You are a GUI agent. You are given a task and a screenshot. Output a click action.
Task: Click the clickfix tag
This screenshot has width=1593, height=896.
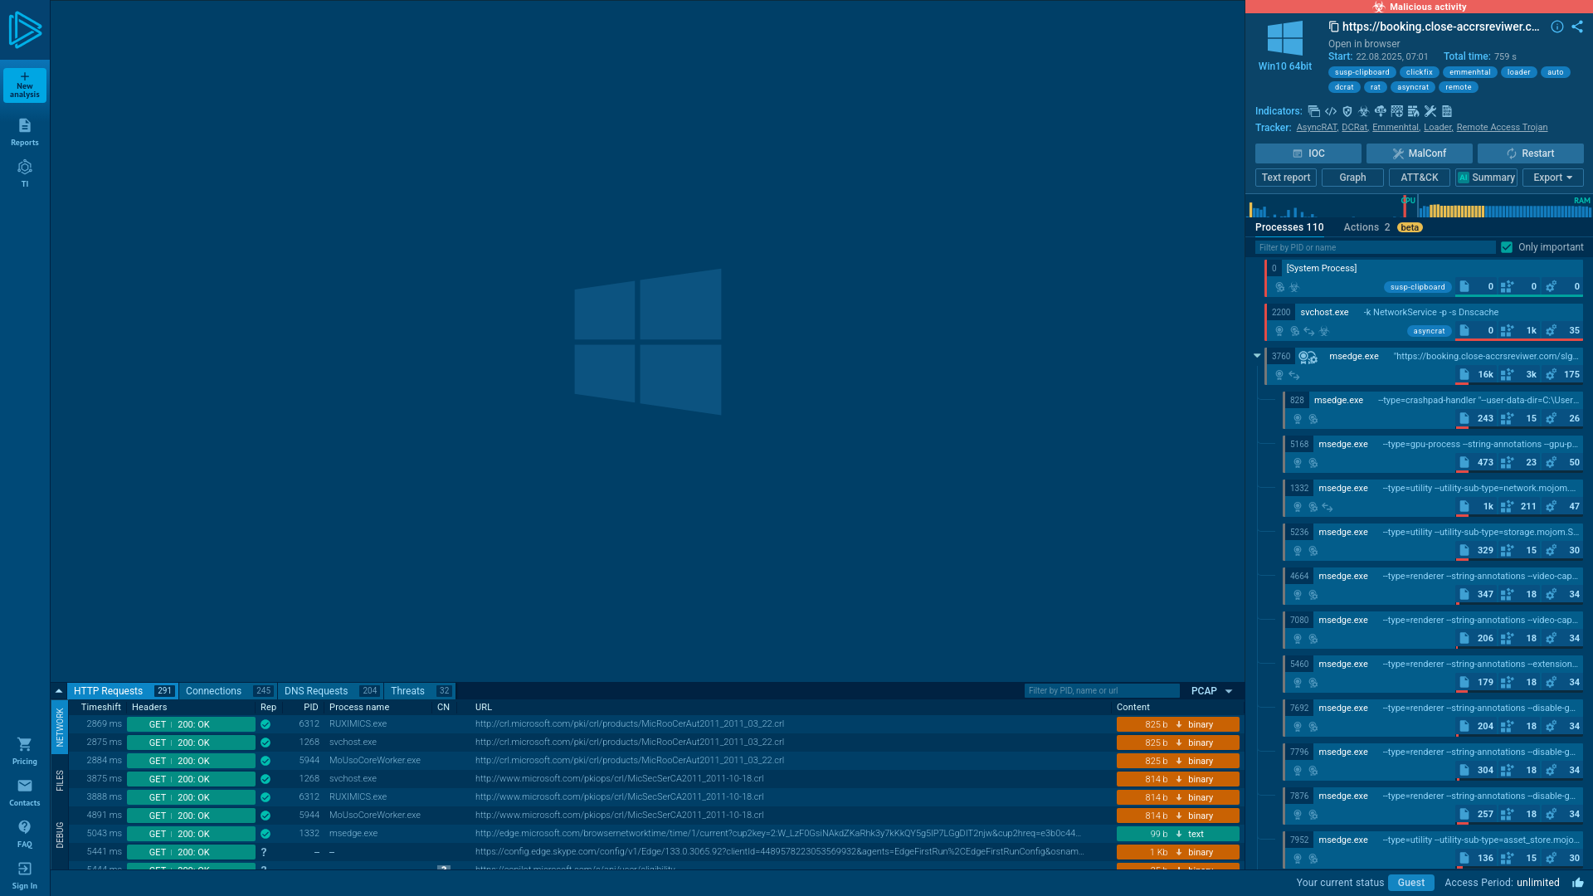1420,72
